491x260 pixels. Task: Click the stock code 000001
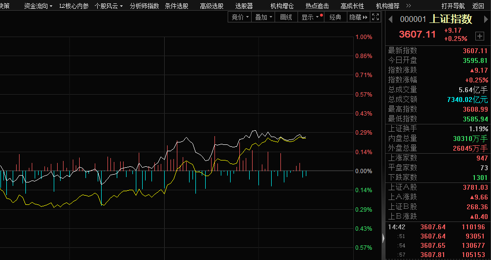point(413,20)
